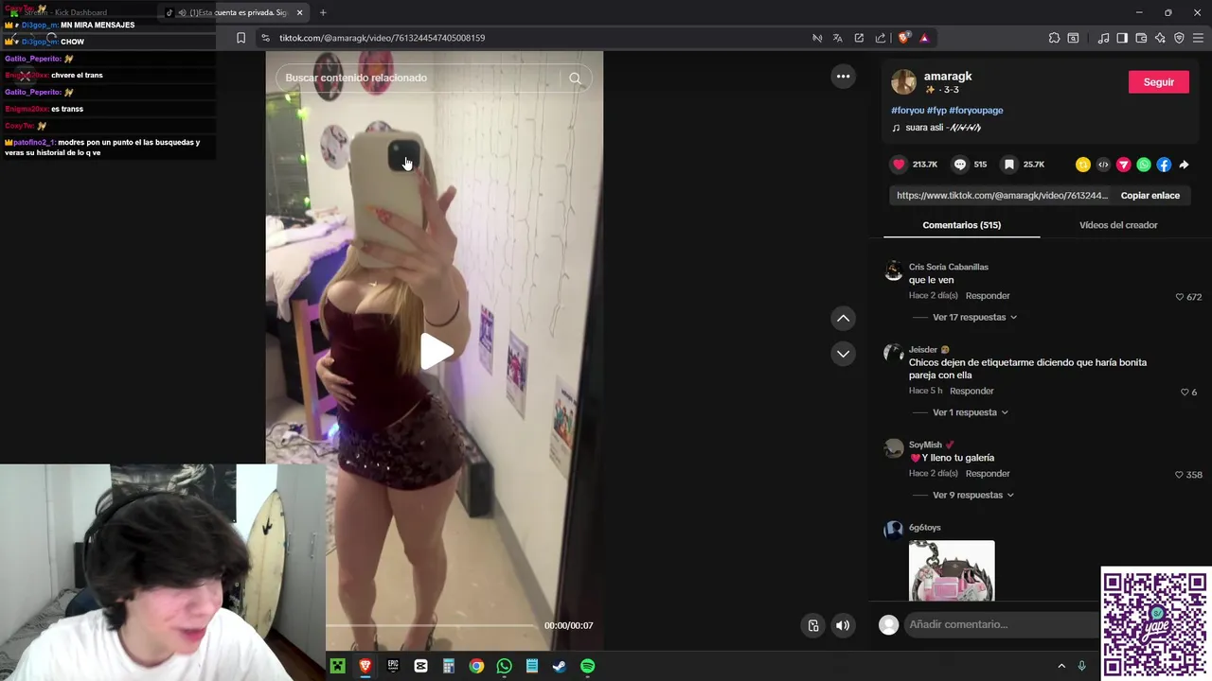The width and height of the screenshot is (1212, 681).
Task: Click the Añadir comentario input field
Action: (x=999, y=624)
